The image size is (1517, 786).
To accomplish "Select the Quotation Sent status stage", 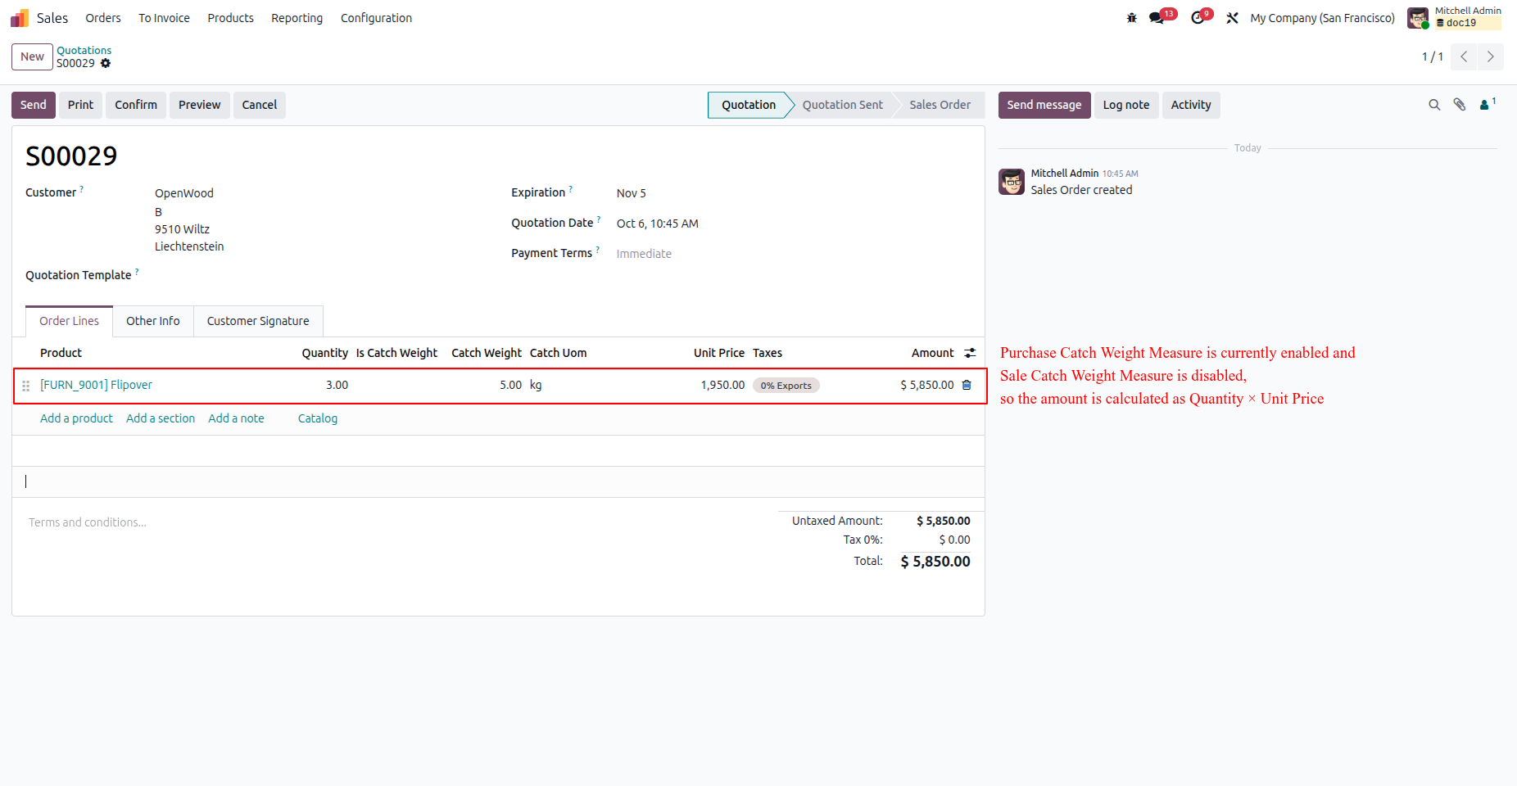I will click(843, 105).
